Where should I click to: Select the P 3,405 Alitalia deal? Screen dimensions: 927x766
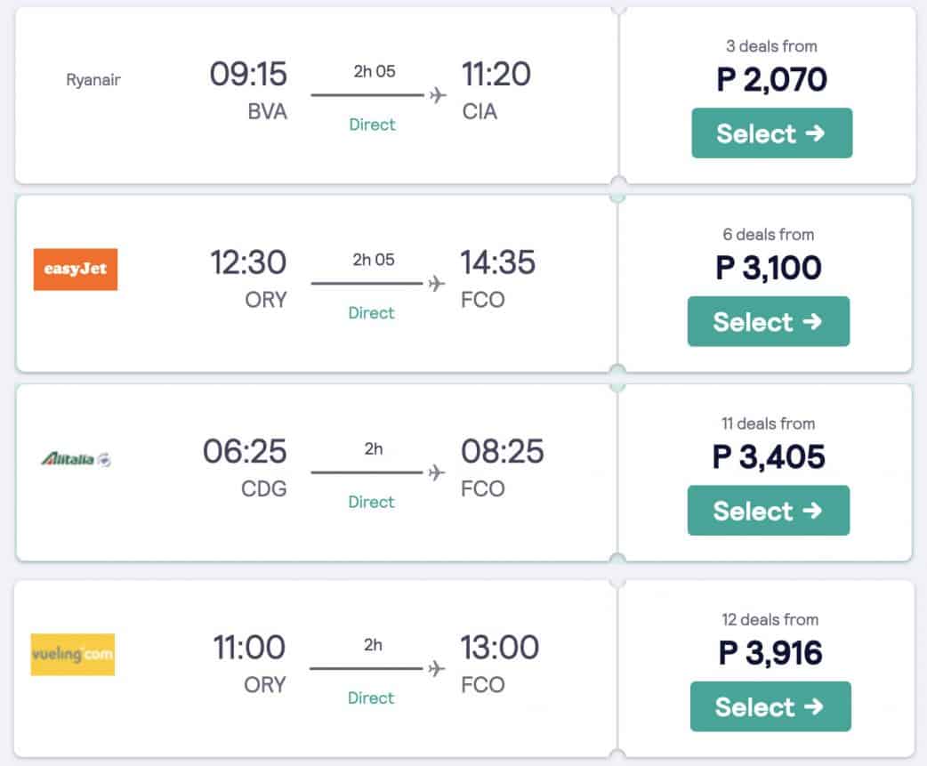tap(768, 511)
